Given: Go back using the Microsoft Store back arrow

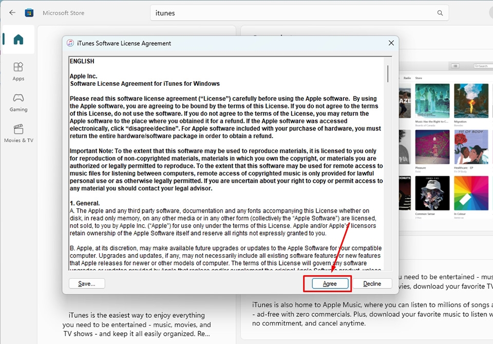Looking at the screenshot, I should click(x=12, y=12).
